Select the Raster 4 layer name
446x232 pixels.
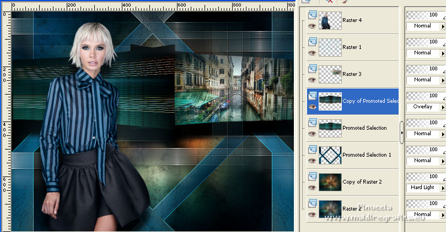pos(352,20)
